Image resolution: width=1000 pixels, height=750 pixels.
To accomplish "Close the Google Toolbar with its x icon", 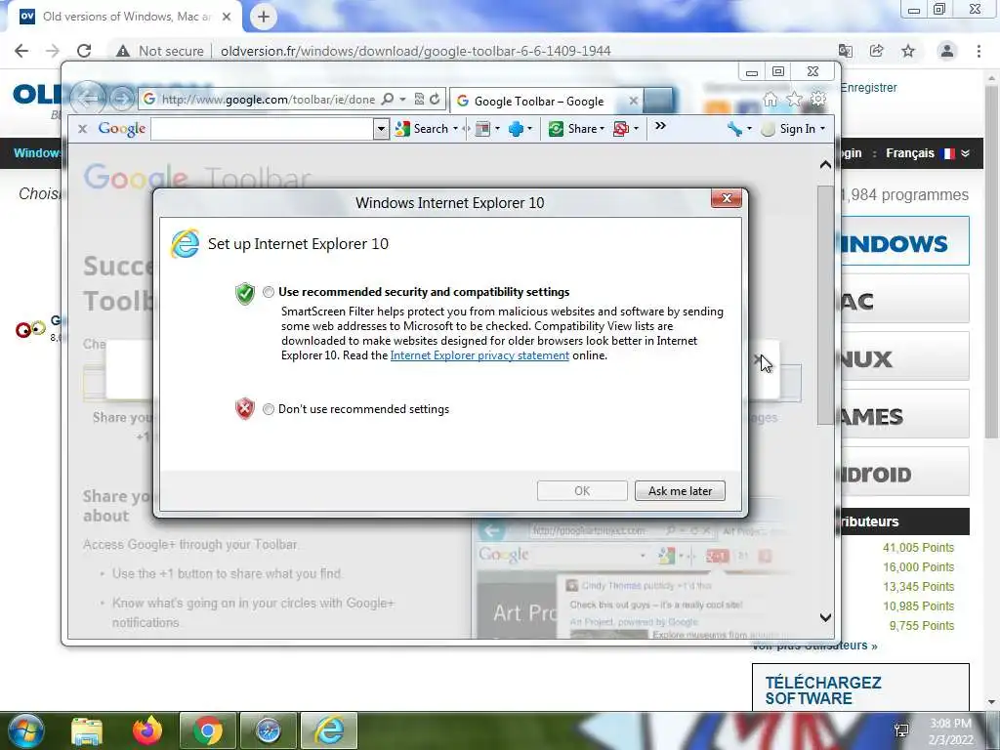I will click(82, 129).
